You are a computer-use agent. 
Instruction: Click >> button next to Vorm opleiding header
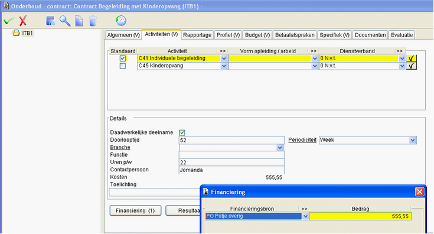314,51
